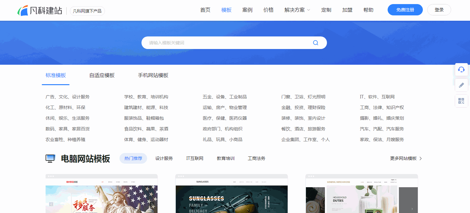Click the QR code icon on the right edge
470x213 pixels.
(461, 101)
